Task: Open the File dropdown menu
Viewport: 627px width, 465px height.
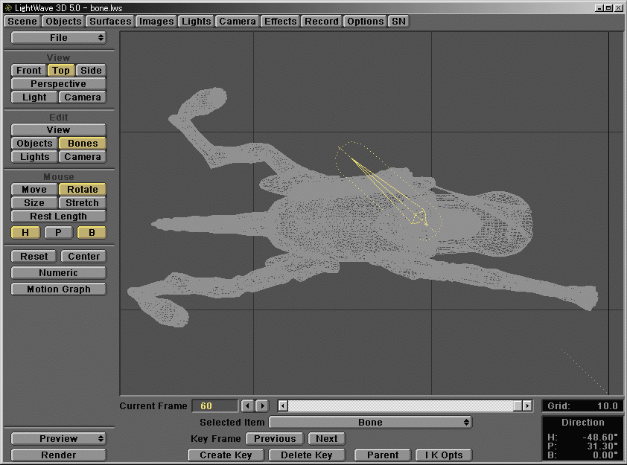Action: [58, 37]
